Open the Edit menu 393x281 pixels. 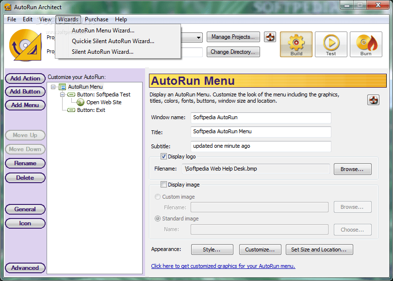pyautogui.click(x=28, y=19)
